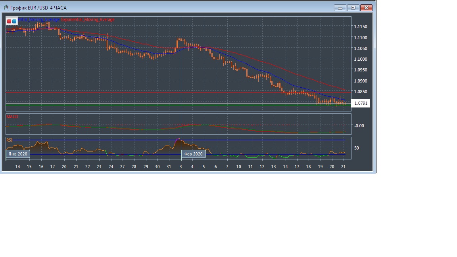Image resolution: width=457 pixels, height=257 pixels.
Task: Click the Янв 2020 month marker
Action: pyautogui.click(x=18, y=154)
